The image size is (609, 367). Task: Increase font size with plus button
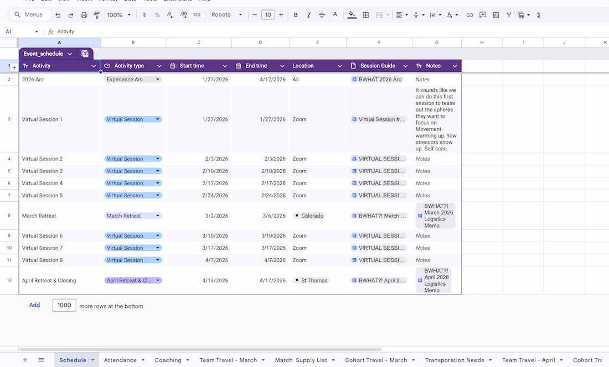pyautogui.click(x=281, y=15)
